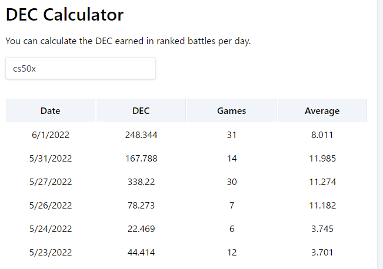
Task: Click the vertical scrollbar on the right edge
Action: (380, 134)
